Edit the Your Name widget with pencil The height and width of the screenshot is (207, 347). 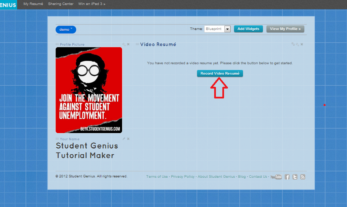pyautogui.click(x=124, y=139)
